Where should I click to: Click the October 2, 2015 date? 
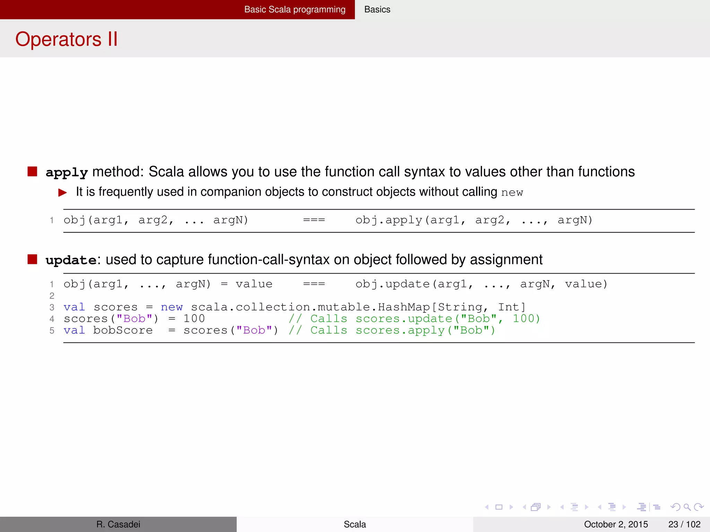click(x=616, y=524)
